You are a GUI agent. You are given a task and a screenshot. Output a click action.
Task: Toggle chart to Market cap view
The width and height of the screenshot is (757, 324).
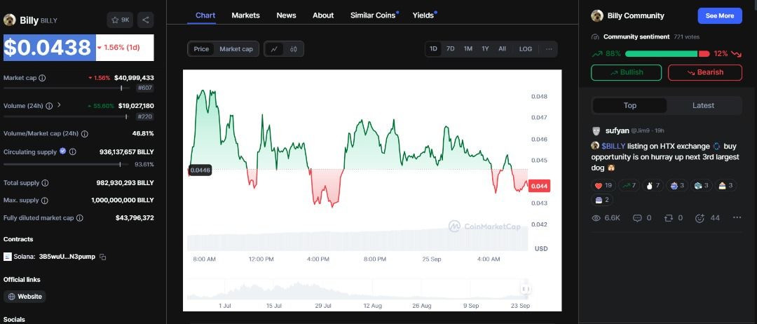tap(236, 49)
